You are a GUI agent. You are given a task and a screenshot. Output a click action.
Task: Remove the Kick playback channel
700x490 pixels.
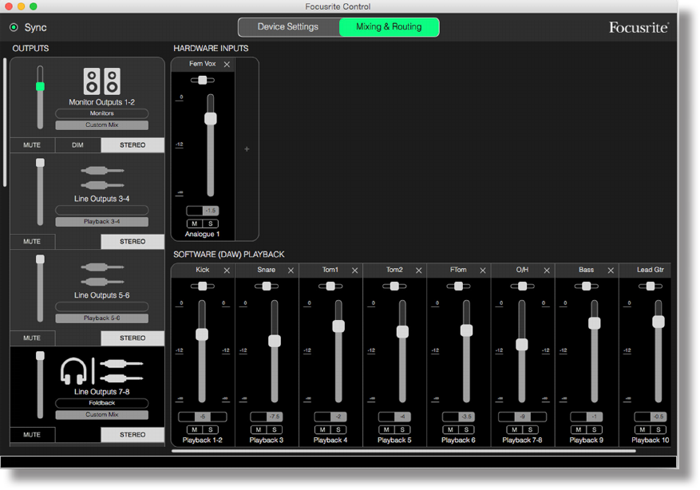click(227, 271)
